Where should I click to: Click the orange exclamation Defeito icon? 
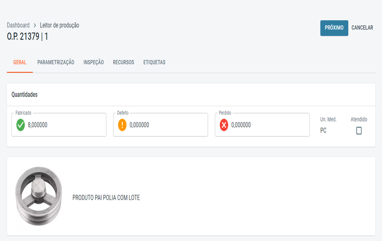click(122, 125)
